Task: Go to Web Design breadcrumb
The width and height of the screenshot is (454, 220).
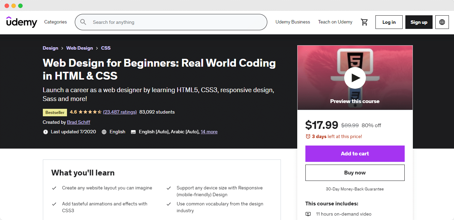Action: pos(80,48)
